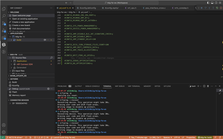The height and width of the screenshot is (139, 223).
Task: Open the Source Control view
Action: 4,23
